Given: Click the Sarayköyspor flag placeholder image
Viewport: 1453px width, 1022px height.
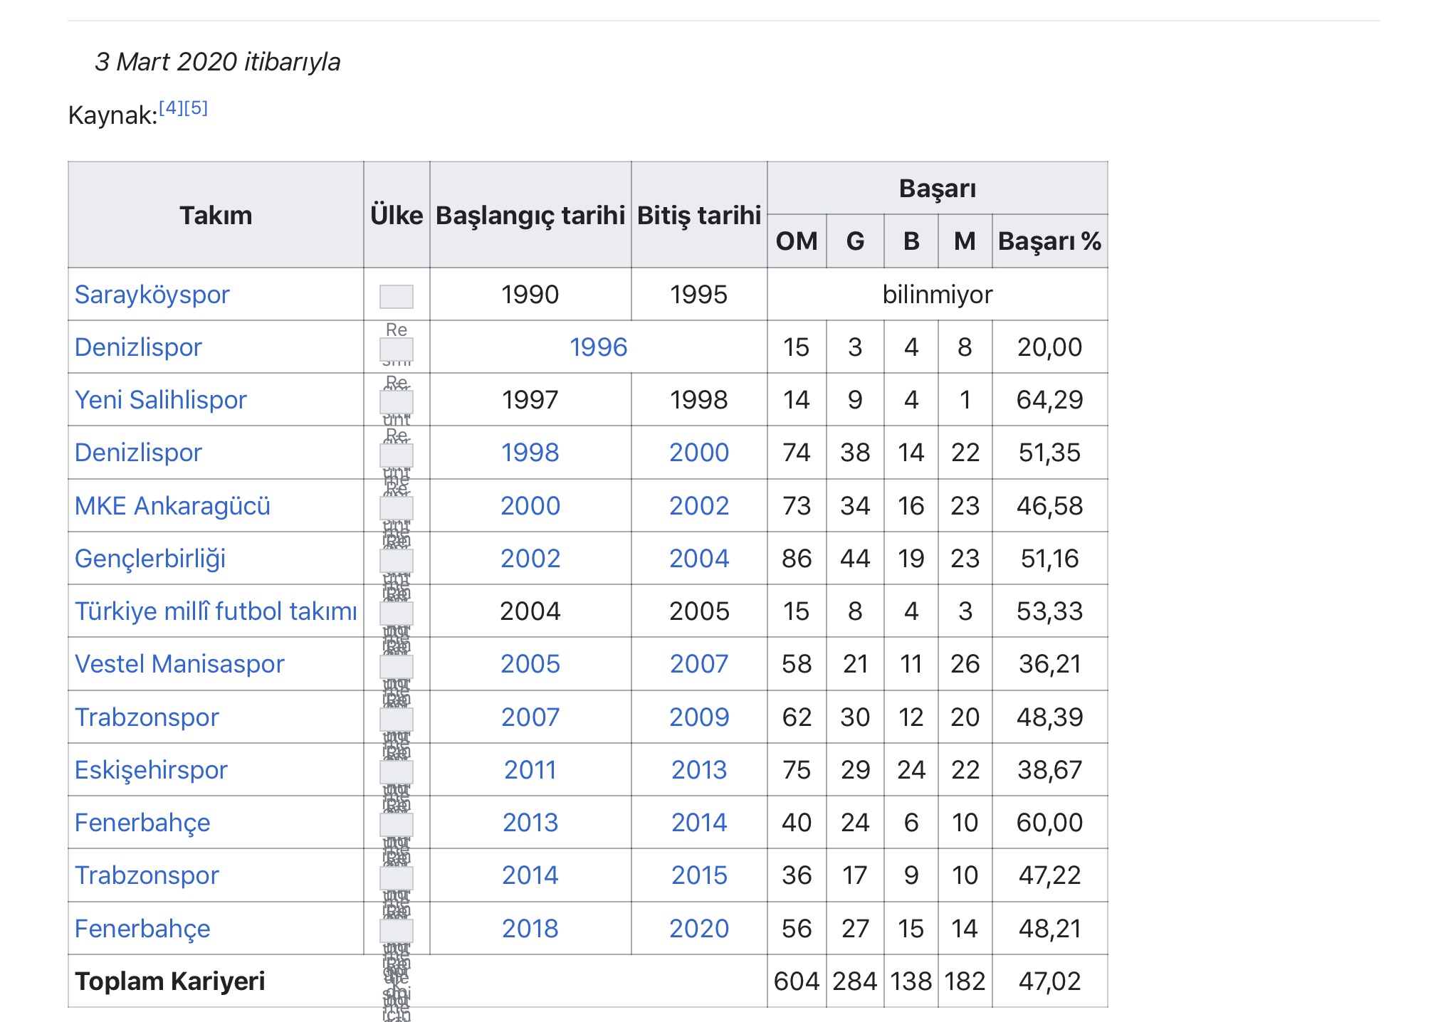Looking at the screenshot, I should pos(396,296).
